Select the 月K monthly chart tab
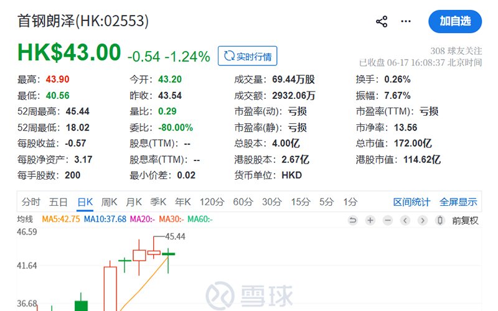Image resolution: width=498 pixels, height=311 pixels. 134,202
